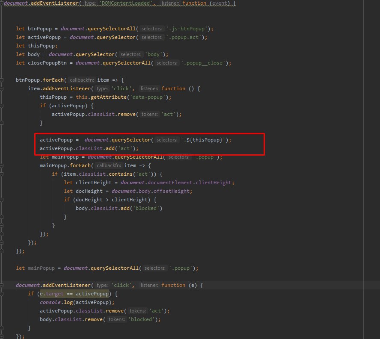
Task: Click the '.popup__close' selector string
Action: (x=203, y=63)
